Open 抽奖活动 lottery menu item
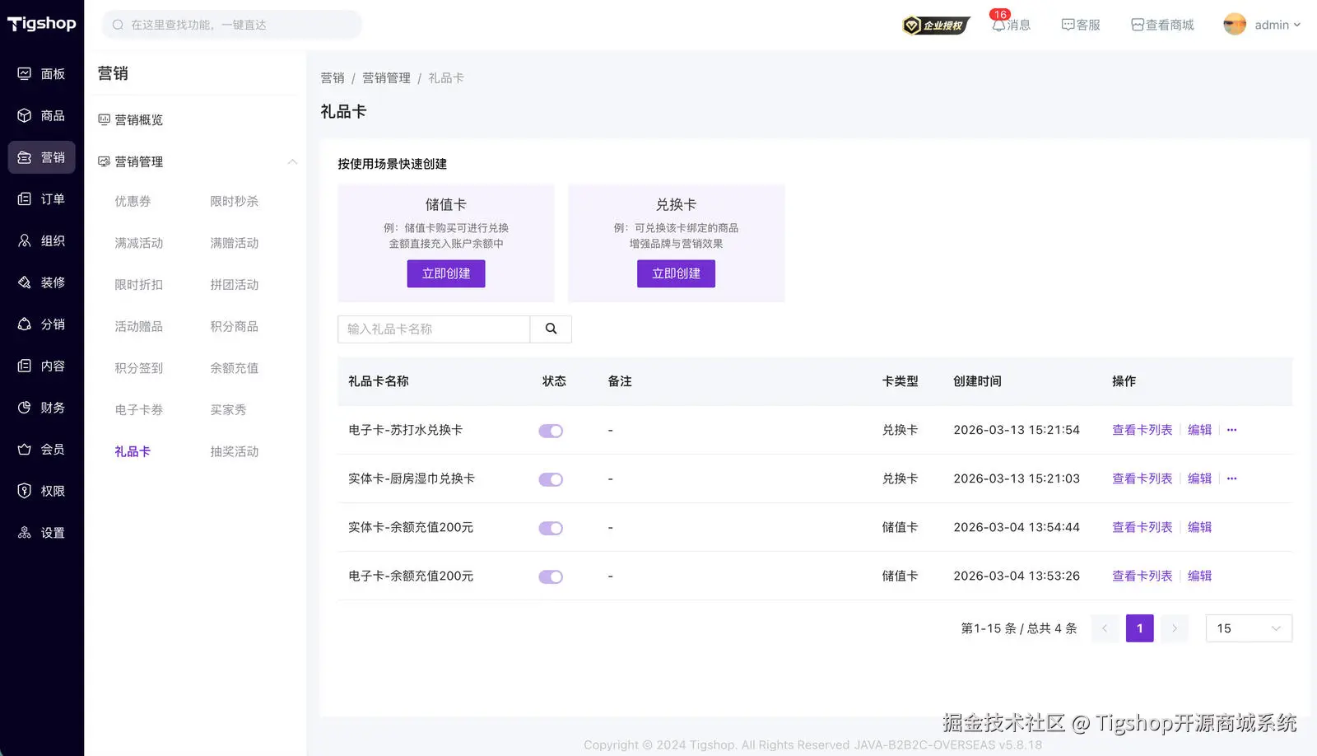 click(234, 451)
